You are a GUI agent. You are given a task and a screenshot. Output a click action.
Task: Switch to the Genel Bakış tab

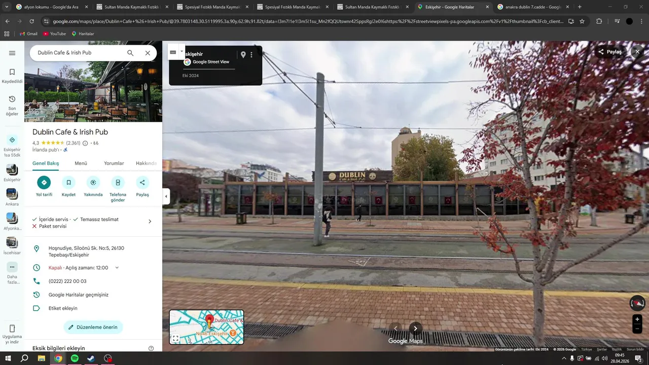(46, 163)
